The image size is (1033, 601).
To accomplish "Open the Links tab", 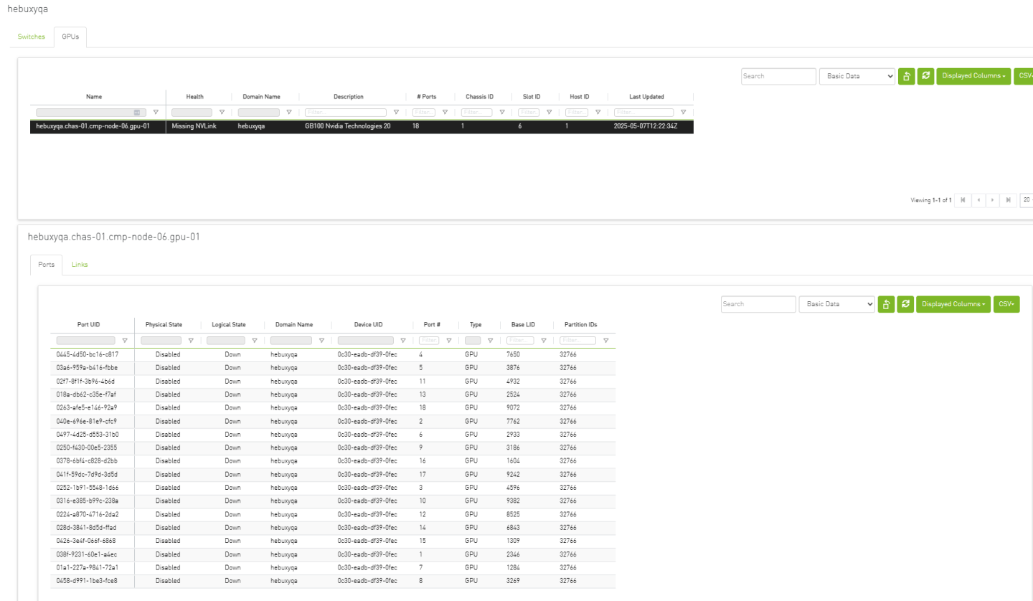I will click(x=80, y=265).
